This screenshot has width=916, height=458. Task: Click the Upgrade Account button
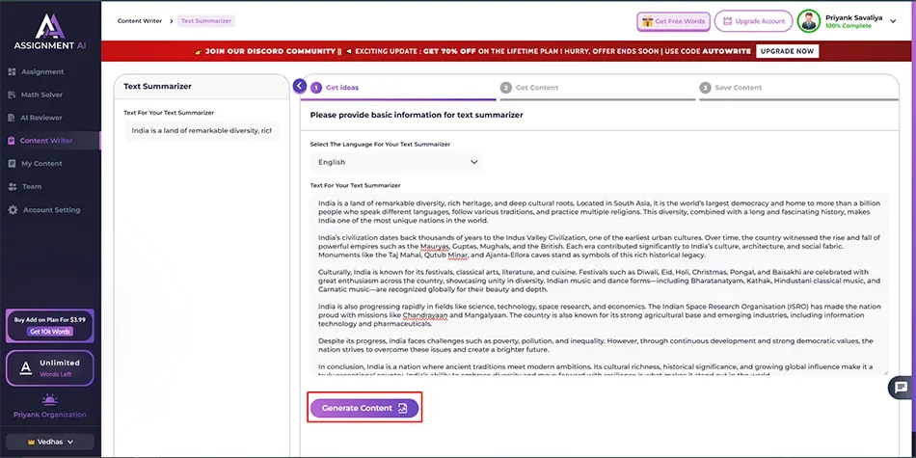point(753,21)
